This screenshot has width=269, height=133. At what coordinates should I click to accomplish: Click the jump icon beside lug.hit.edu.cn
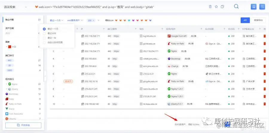pos(141,36)
